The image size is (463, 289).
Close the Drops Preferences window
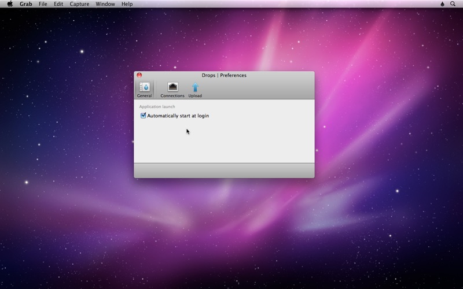139,75
